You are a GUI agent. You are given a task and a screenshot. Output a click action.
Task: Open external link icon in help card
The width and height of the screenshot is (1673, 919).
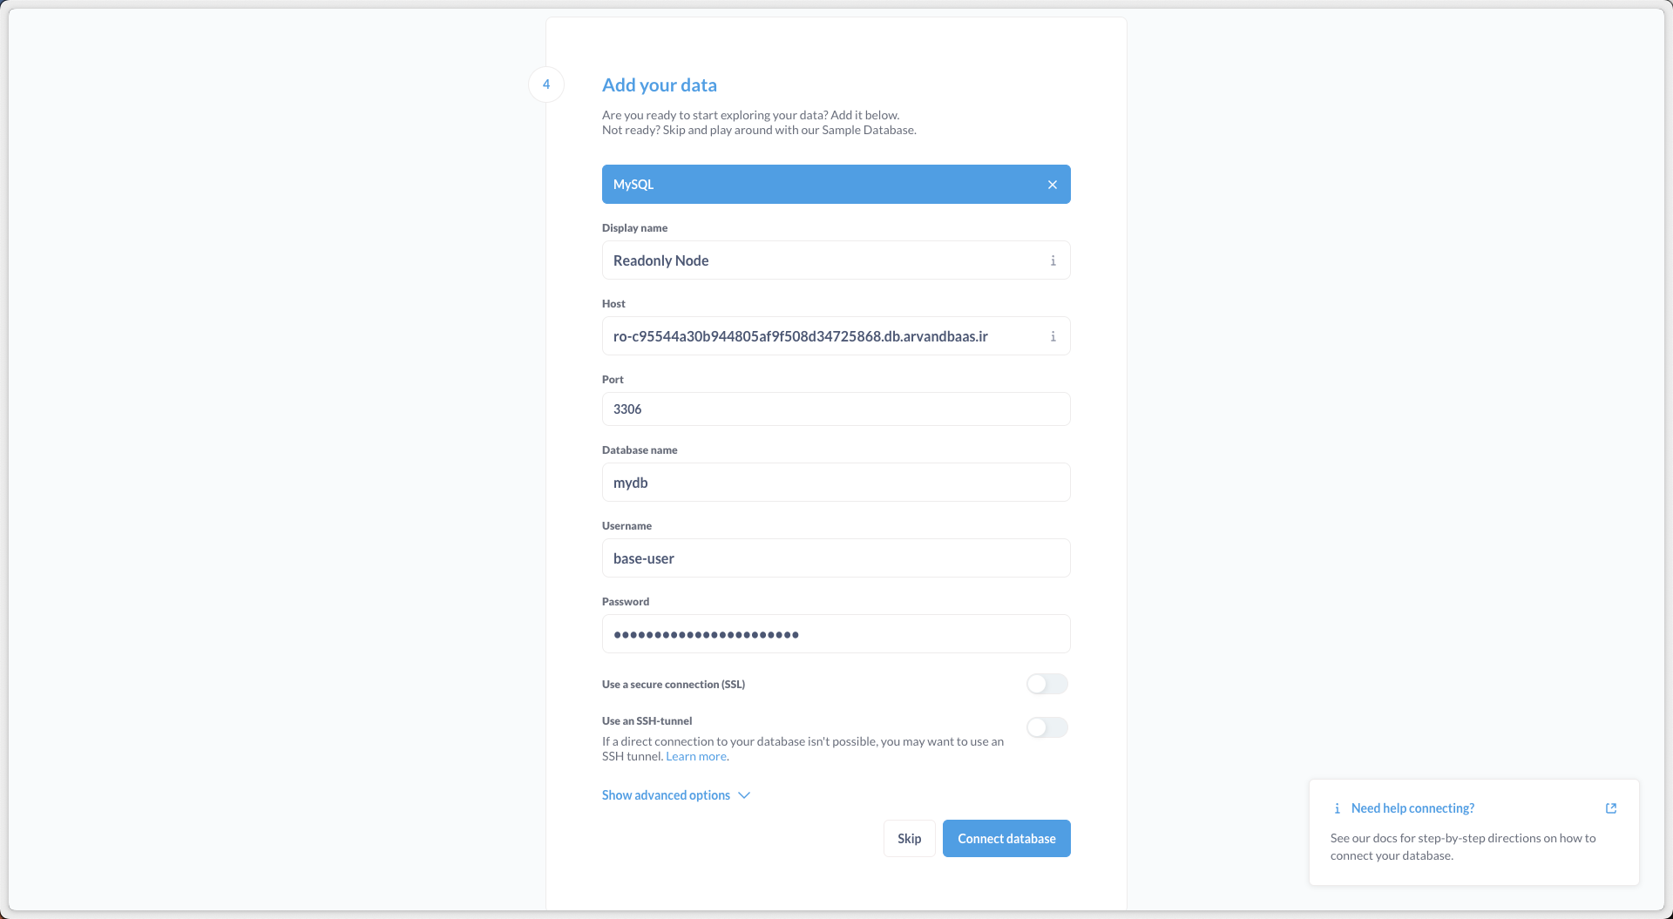[x=1611, y=808]
